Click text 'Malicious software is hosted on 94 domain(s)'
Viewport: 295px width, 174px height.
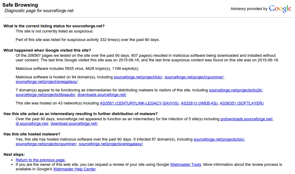pos(56,77)
